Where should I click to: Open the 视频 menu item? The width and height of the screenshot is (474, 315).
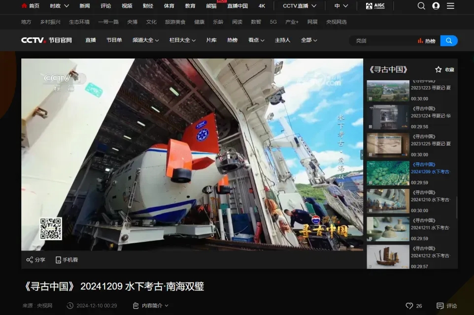click(x=127, y=6)
